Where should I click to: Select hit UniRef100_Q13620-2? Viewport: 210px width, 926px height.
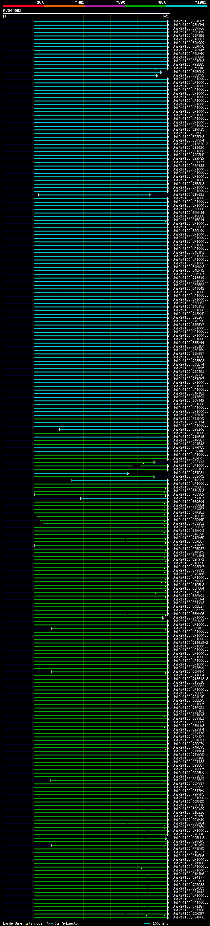click(x=190, y=144)
